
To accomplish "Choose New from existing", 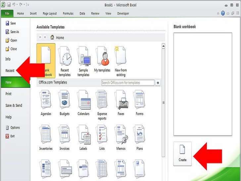I will click(x=121, y=61).
